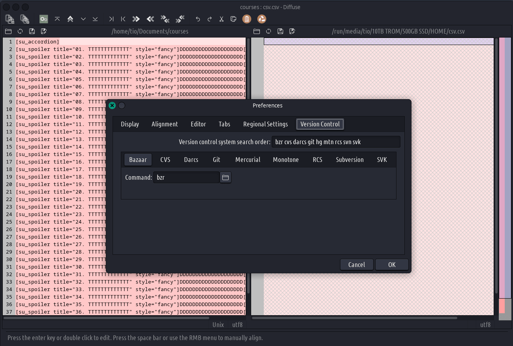Viewport: 513px width, 346px height.
Task: Switch to the Mercurial sub-tab
Action: click(x=248, y=160)
